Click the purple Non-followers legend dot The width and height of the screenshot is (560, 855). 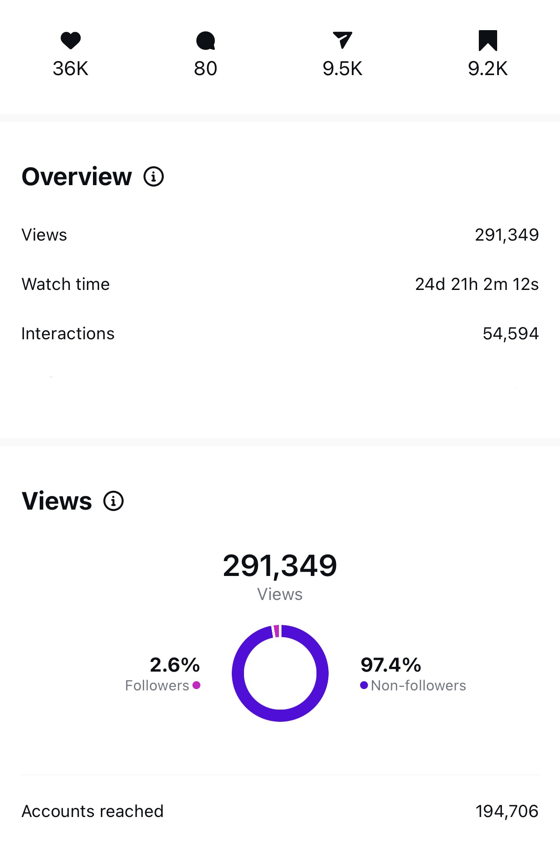point(364,685)
